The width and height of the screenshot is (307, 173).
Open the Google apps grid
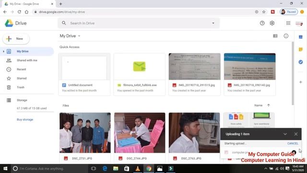(288, 23)
